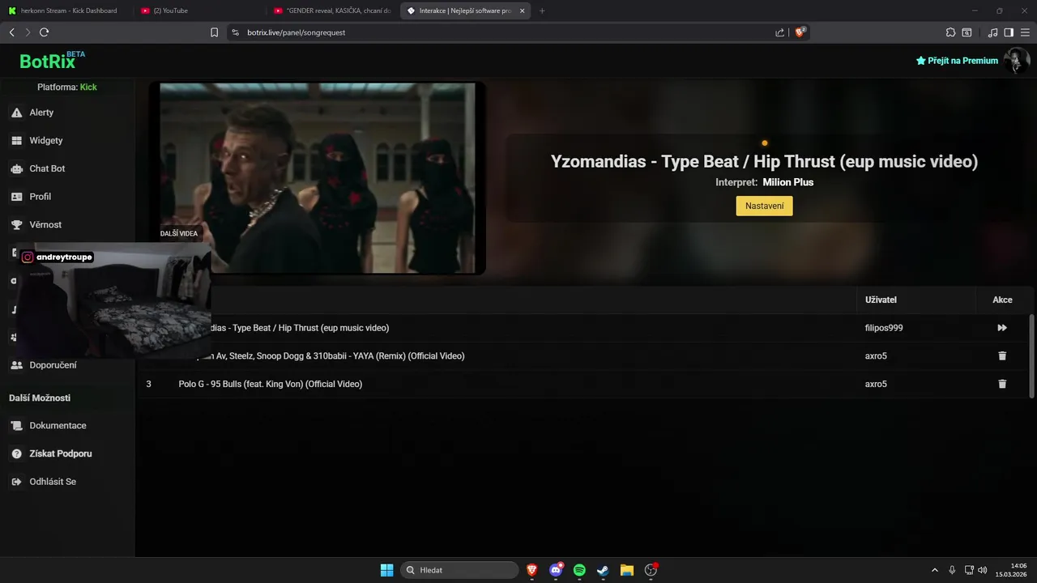Image resolution: width=1037 pixels, height=583 pixels.
Task: Click axro5 in the YAYA Remix row
Action: 876,356
